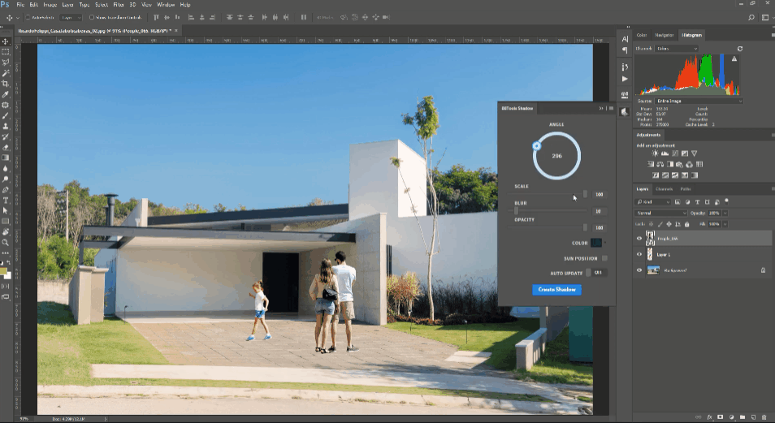Open the histogram Source dropdown
Viewport: 775px width, 423px height.
click(x=699, y=101)
